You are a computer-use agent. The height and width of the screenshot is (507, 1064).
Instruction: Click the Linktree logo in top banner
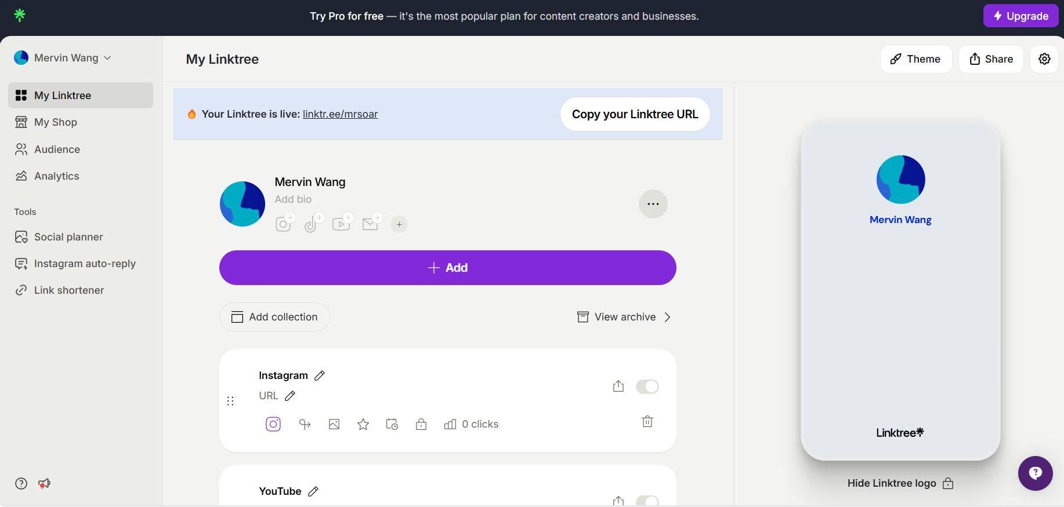20,15
